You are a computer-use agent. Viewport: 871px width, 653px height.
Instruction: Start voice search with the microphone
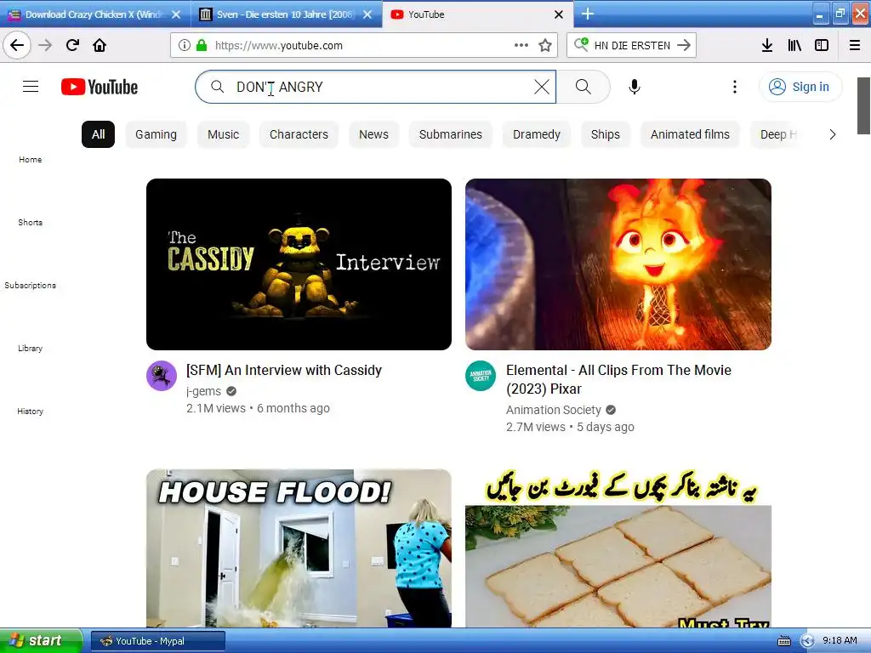coord(635,87)
